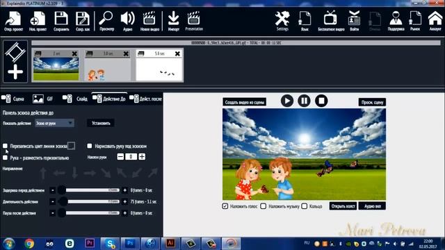Enable Нарисовать руку под эскизом checkbox
445x250 pixels.
point(90,146)
